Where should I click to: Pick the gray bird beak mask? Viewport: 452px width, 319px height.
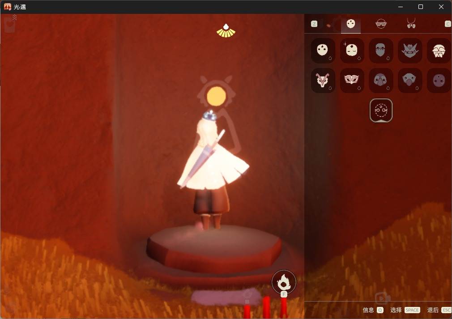pyautogui.click(x=381, y=80)
